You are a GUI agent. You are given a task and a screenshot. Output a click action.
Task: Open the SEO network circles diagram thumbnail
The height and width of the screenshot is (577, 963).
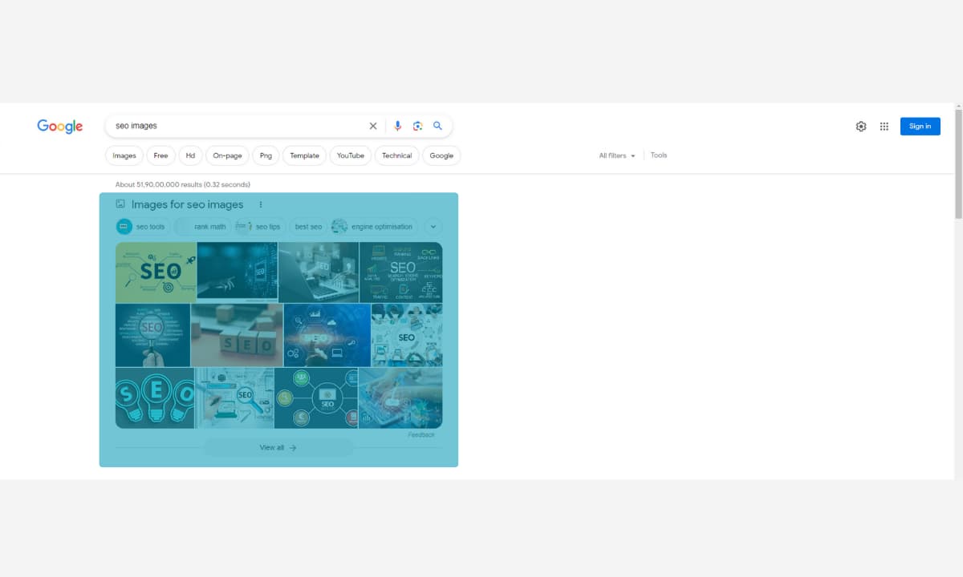[x=316, y=397]
